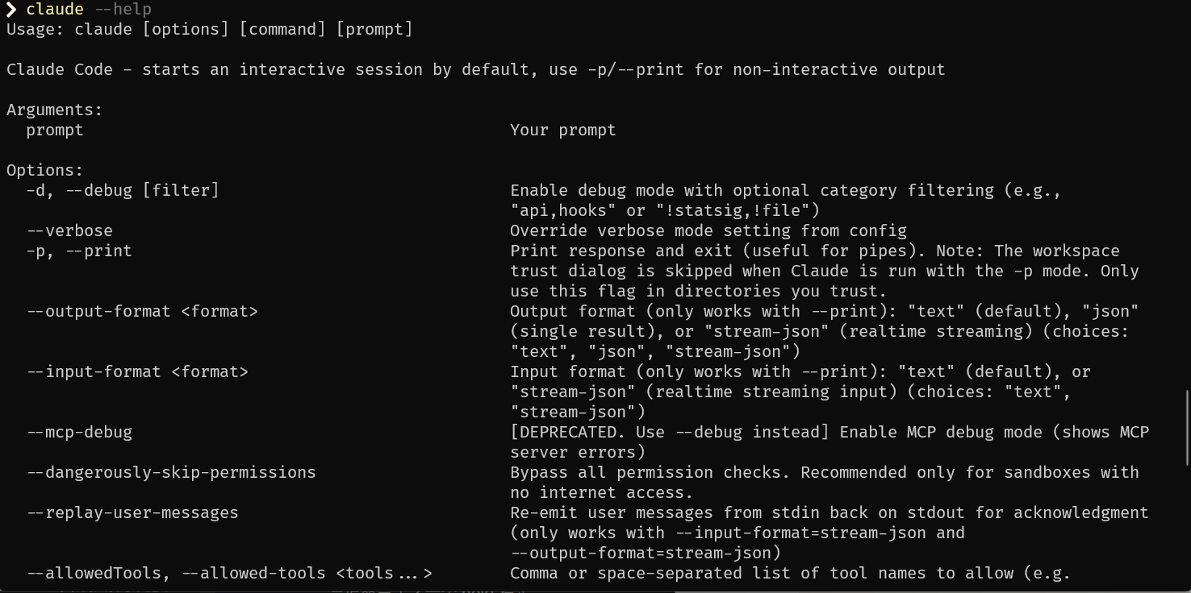Click the --allowedTools, --allowed-tools option

[x=229, y=574]
